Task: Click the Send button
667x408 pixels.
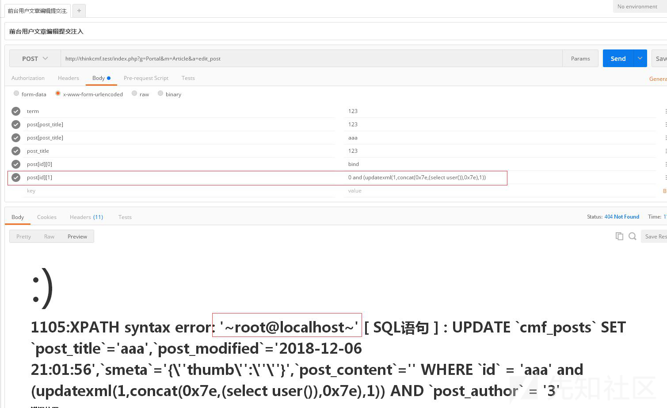Action: pyautogui.click(x=618, y=58)
